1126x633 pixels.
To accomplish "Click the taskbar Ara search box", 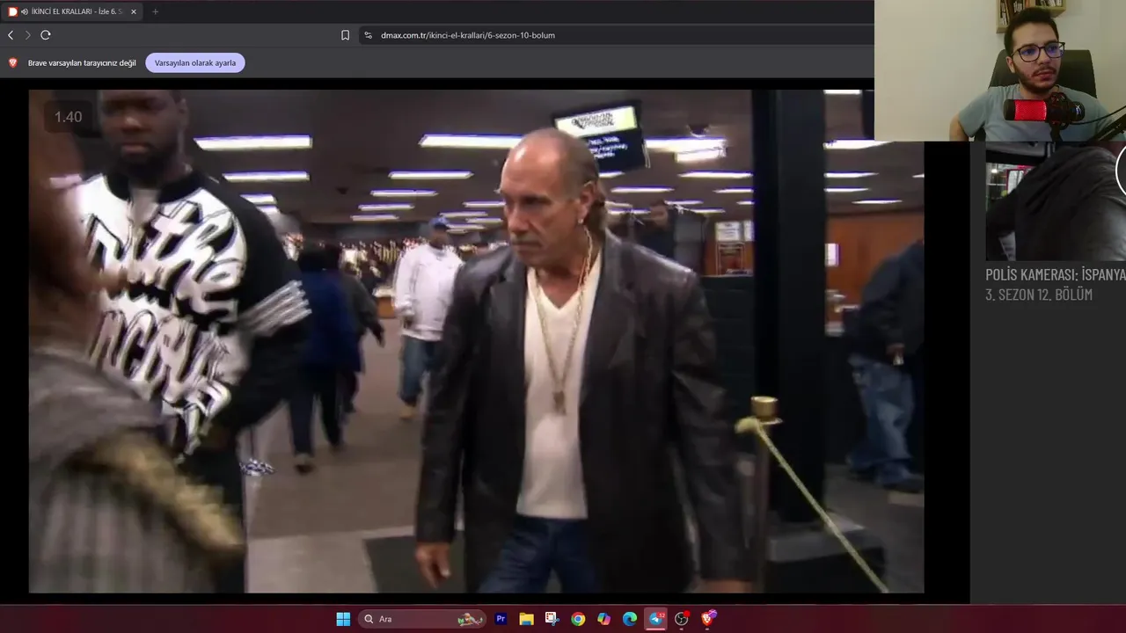I will tap(422, 619).
